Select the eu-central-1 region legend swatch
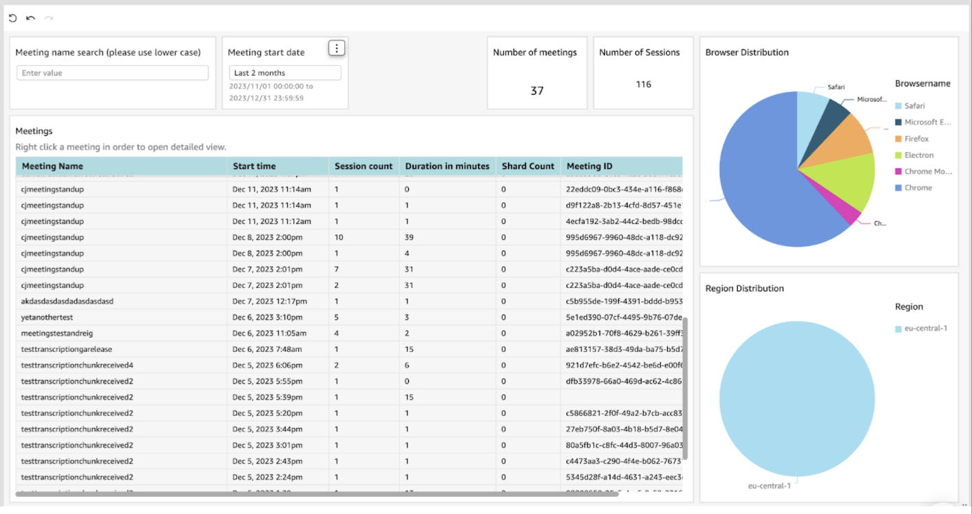972x514 pixels. [898, 328]
